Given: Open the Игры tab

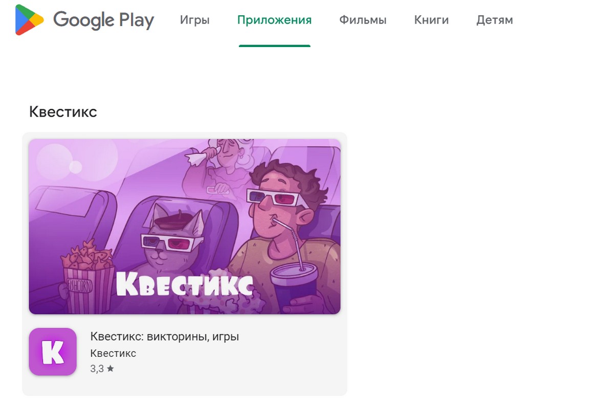Looking at the screenshot, I should point(195,20).
